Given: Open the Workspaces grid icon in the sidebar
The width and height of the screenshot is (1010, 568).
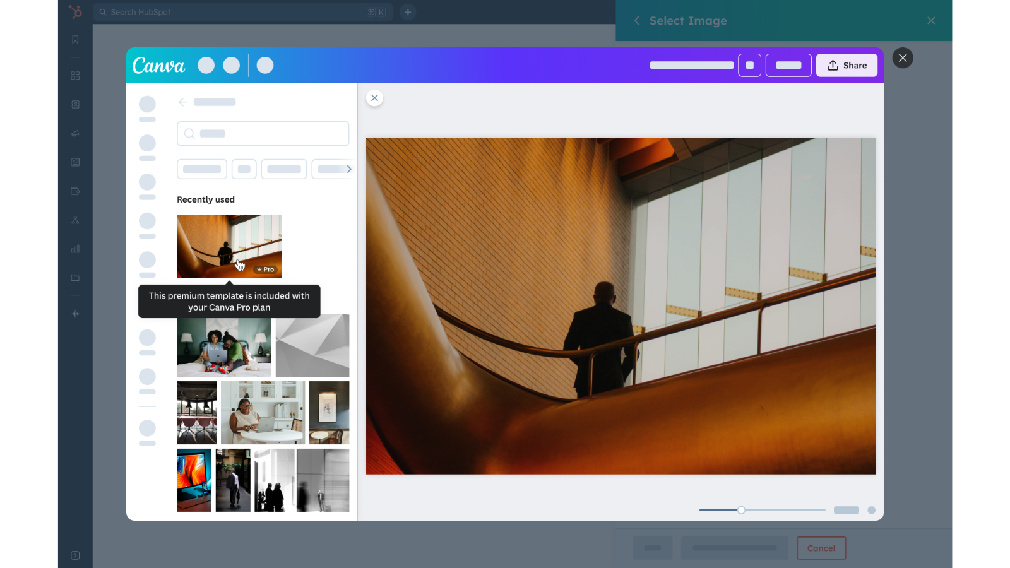Looking at the screenshot, I should point(75,75).
